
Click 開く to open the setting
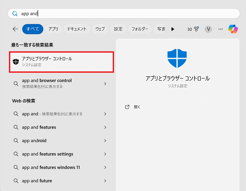[137, 107]
